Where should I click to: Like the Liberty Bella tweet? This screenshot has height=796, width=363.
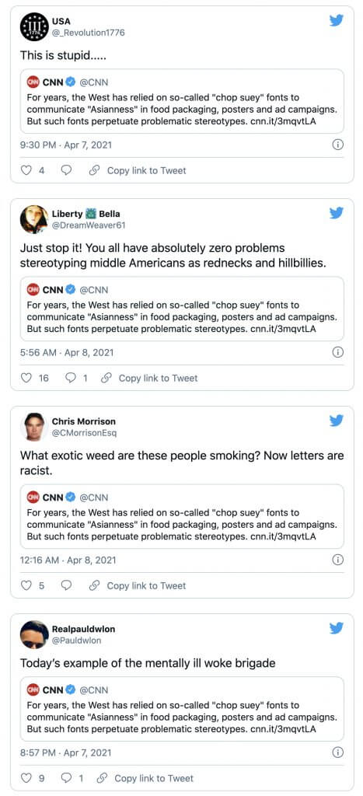(x=26, y=379)
